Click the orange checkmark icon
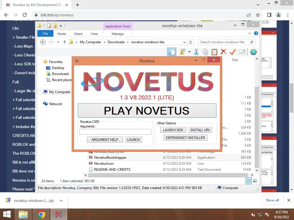 pos(233,52)
